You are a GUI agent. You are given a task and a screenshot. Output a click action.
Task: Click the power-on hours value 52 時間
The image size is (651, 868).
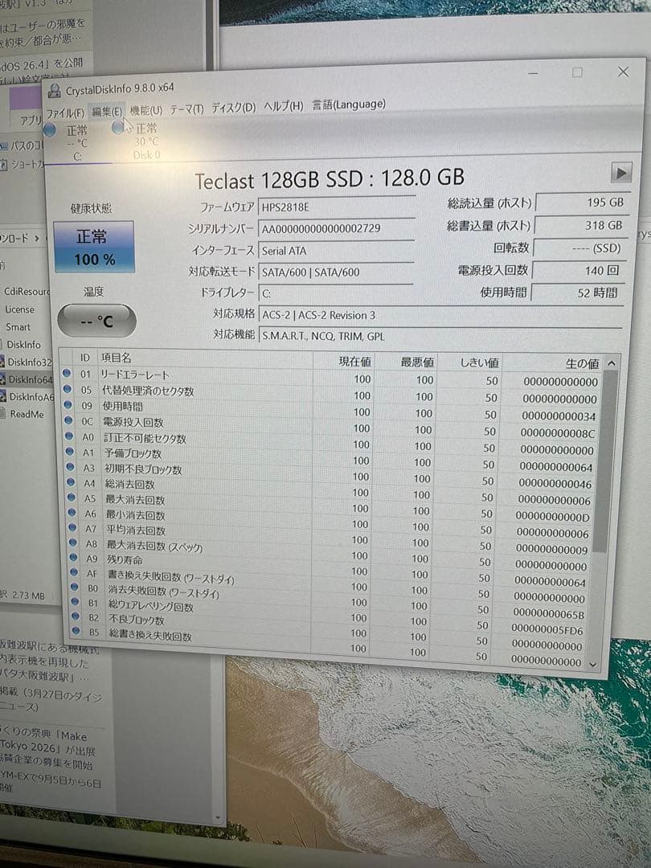(x=577, y=293)
